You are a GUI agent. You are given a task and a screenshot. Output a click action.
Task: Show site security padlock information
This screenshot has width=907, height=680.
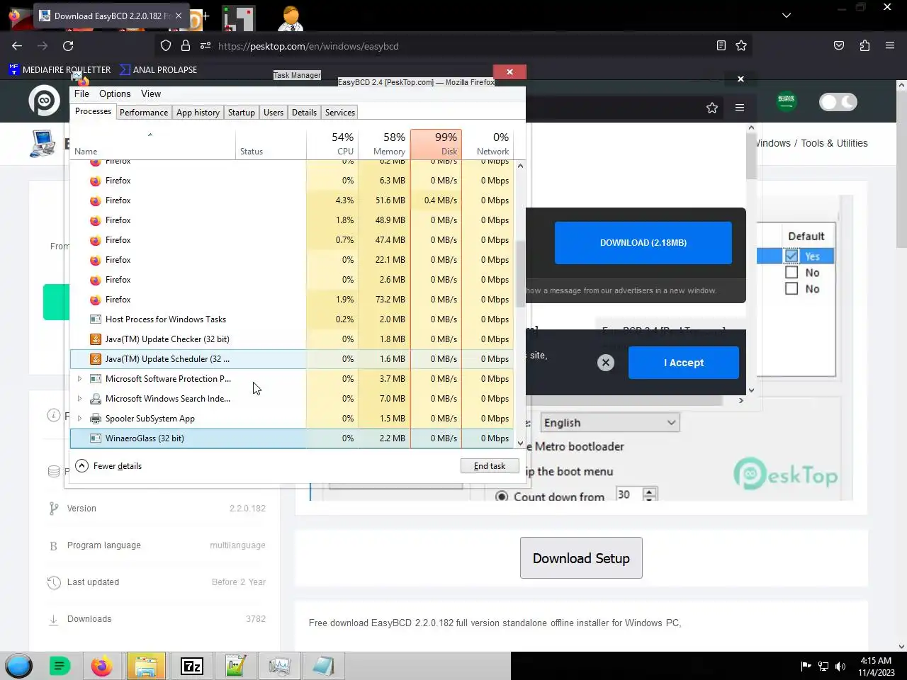click(x=186, y=46)
